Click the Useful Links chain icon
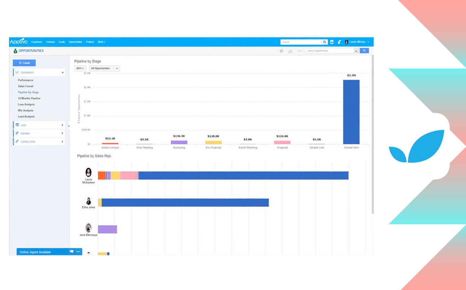466x290 pixels. click(x=17, y=141)
